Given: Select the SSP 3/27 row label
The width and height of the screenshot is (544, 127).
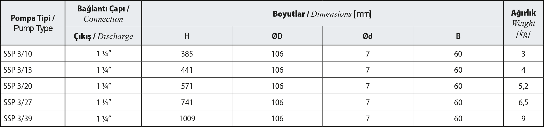Looking at the screenshot, I should (33, 102).
